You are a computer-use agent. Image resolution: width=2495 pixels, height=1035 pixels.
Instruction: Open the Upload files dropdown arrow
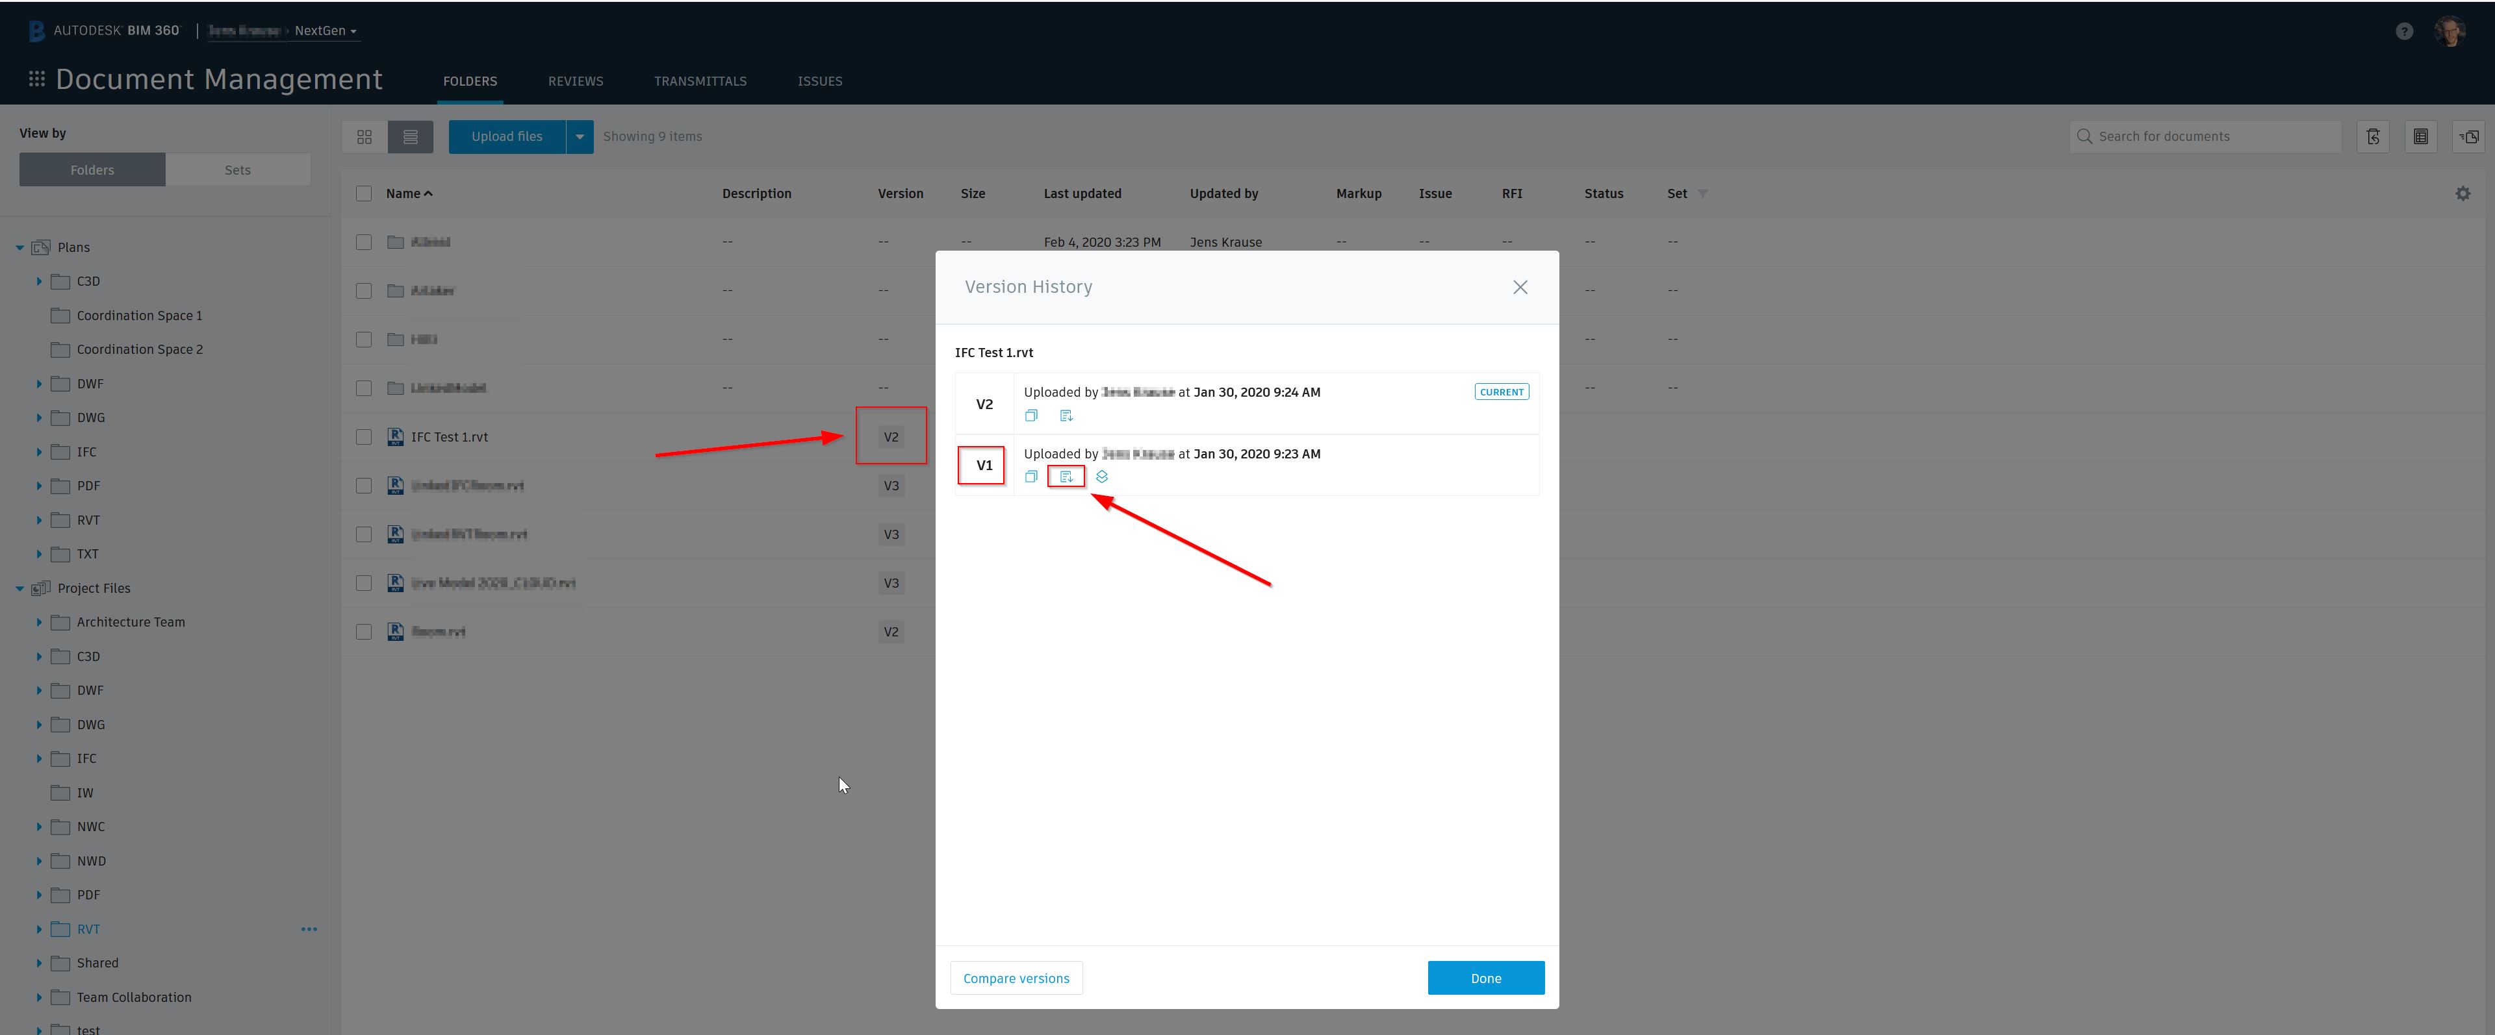coord(579,136)
